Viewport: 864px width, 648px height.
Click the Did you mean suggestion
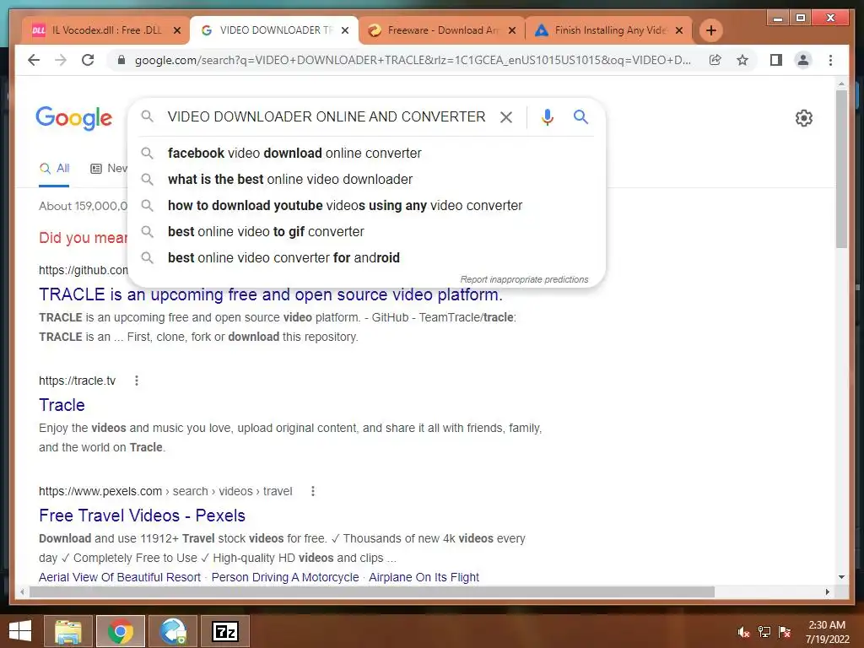pos(84,238)
